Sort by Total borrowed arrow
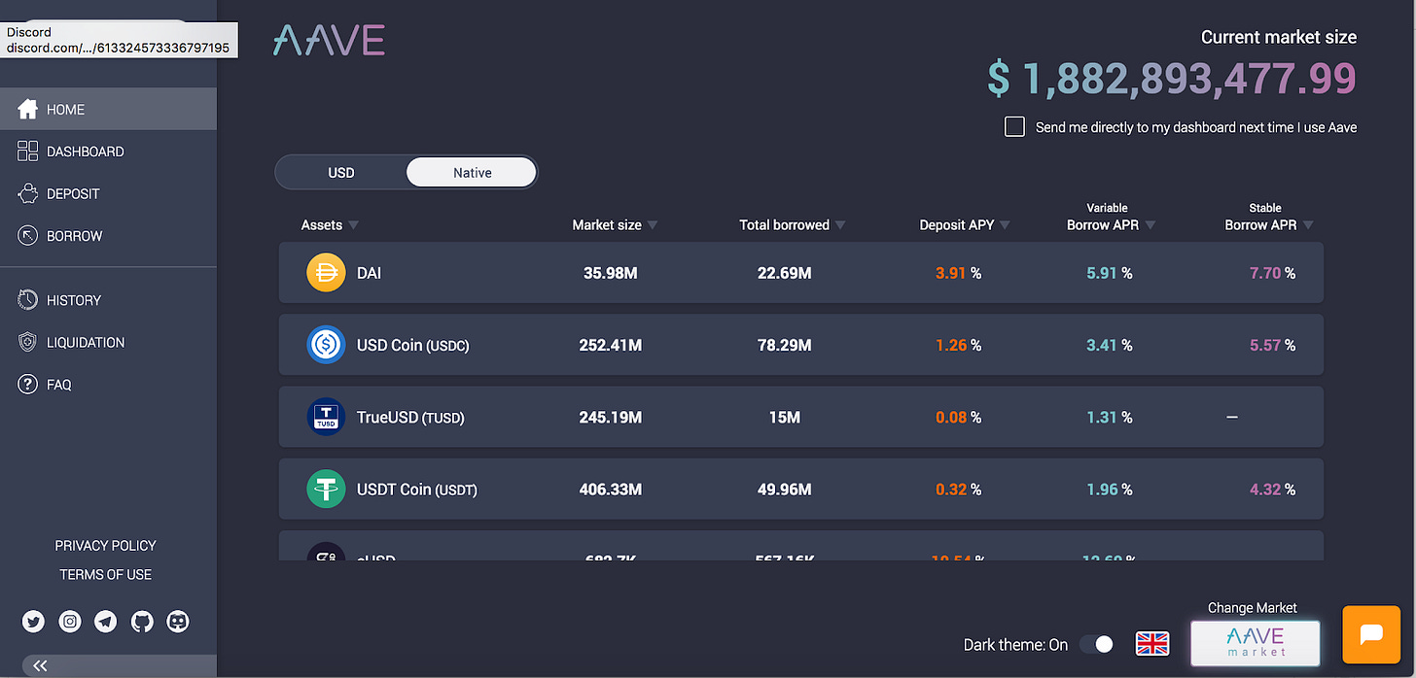This screenshot has width=1416, height=678. tap(840, 225)
